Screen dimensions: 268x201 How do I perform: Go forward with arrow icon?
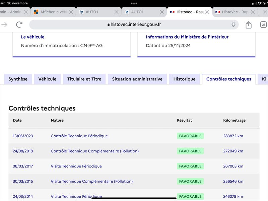pyautogui.click(x=4, y=24)
